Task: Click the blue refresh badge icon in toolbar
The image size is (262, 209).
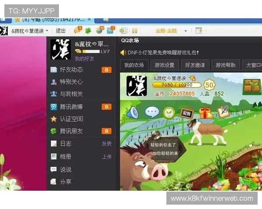Action: [x=111, y=30]
